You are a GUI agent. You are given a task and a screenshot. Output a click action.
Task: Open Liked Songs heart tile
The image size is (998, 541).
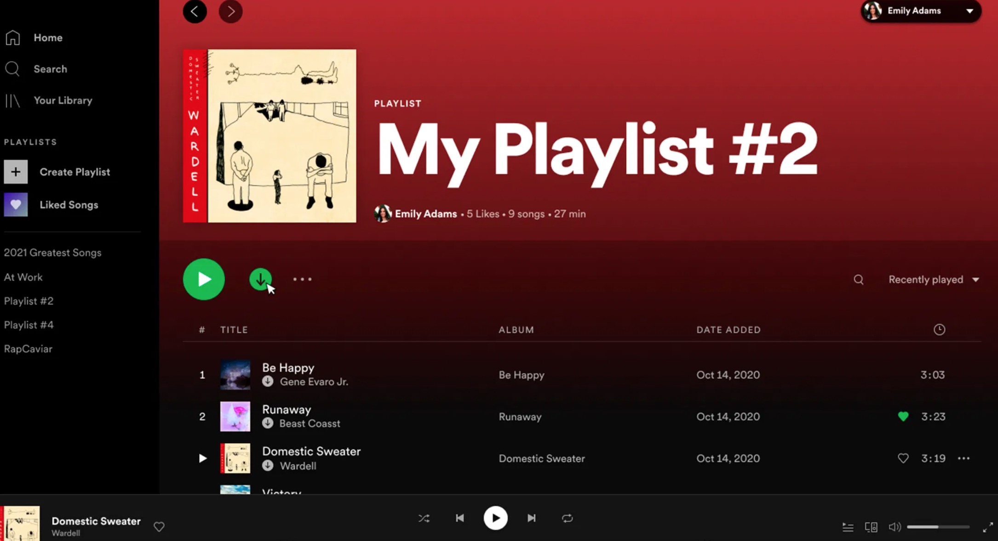coord(16,205)
